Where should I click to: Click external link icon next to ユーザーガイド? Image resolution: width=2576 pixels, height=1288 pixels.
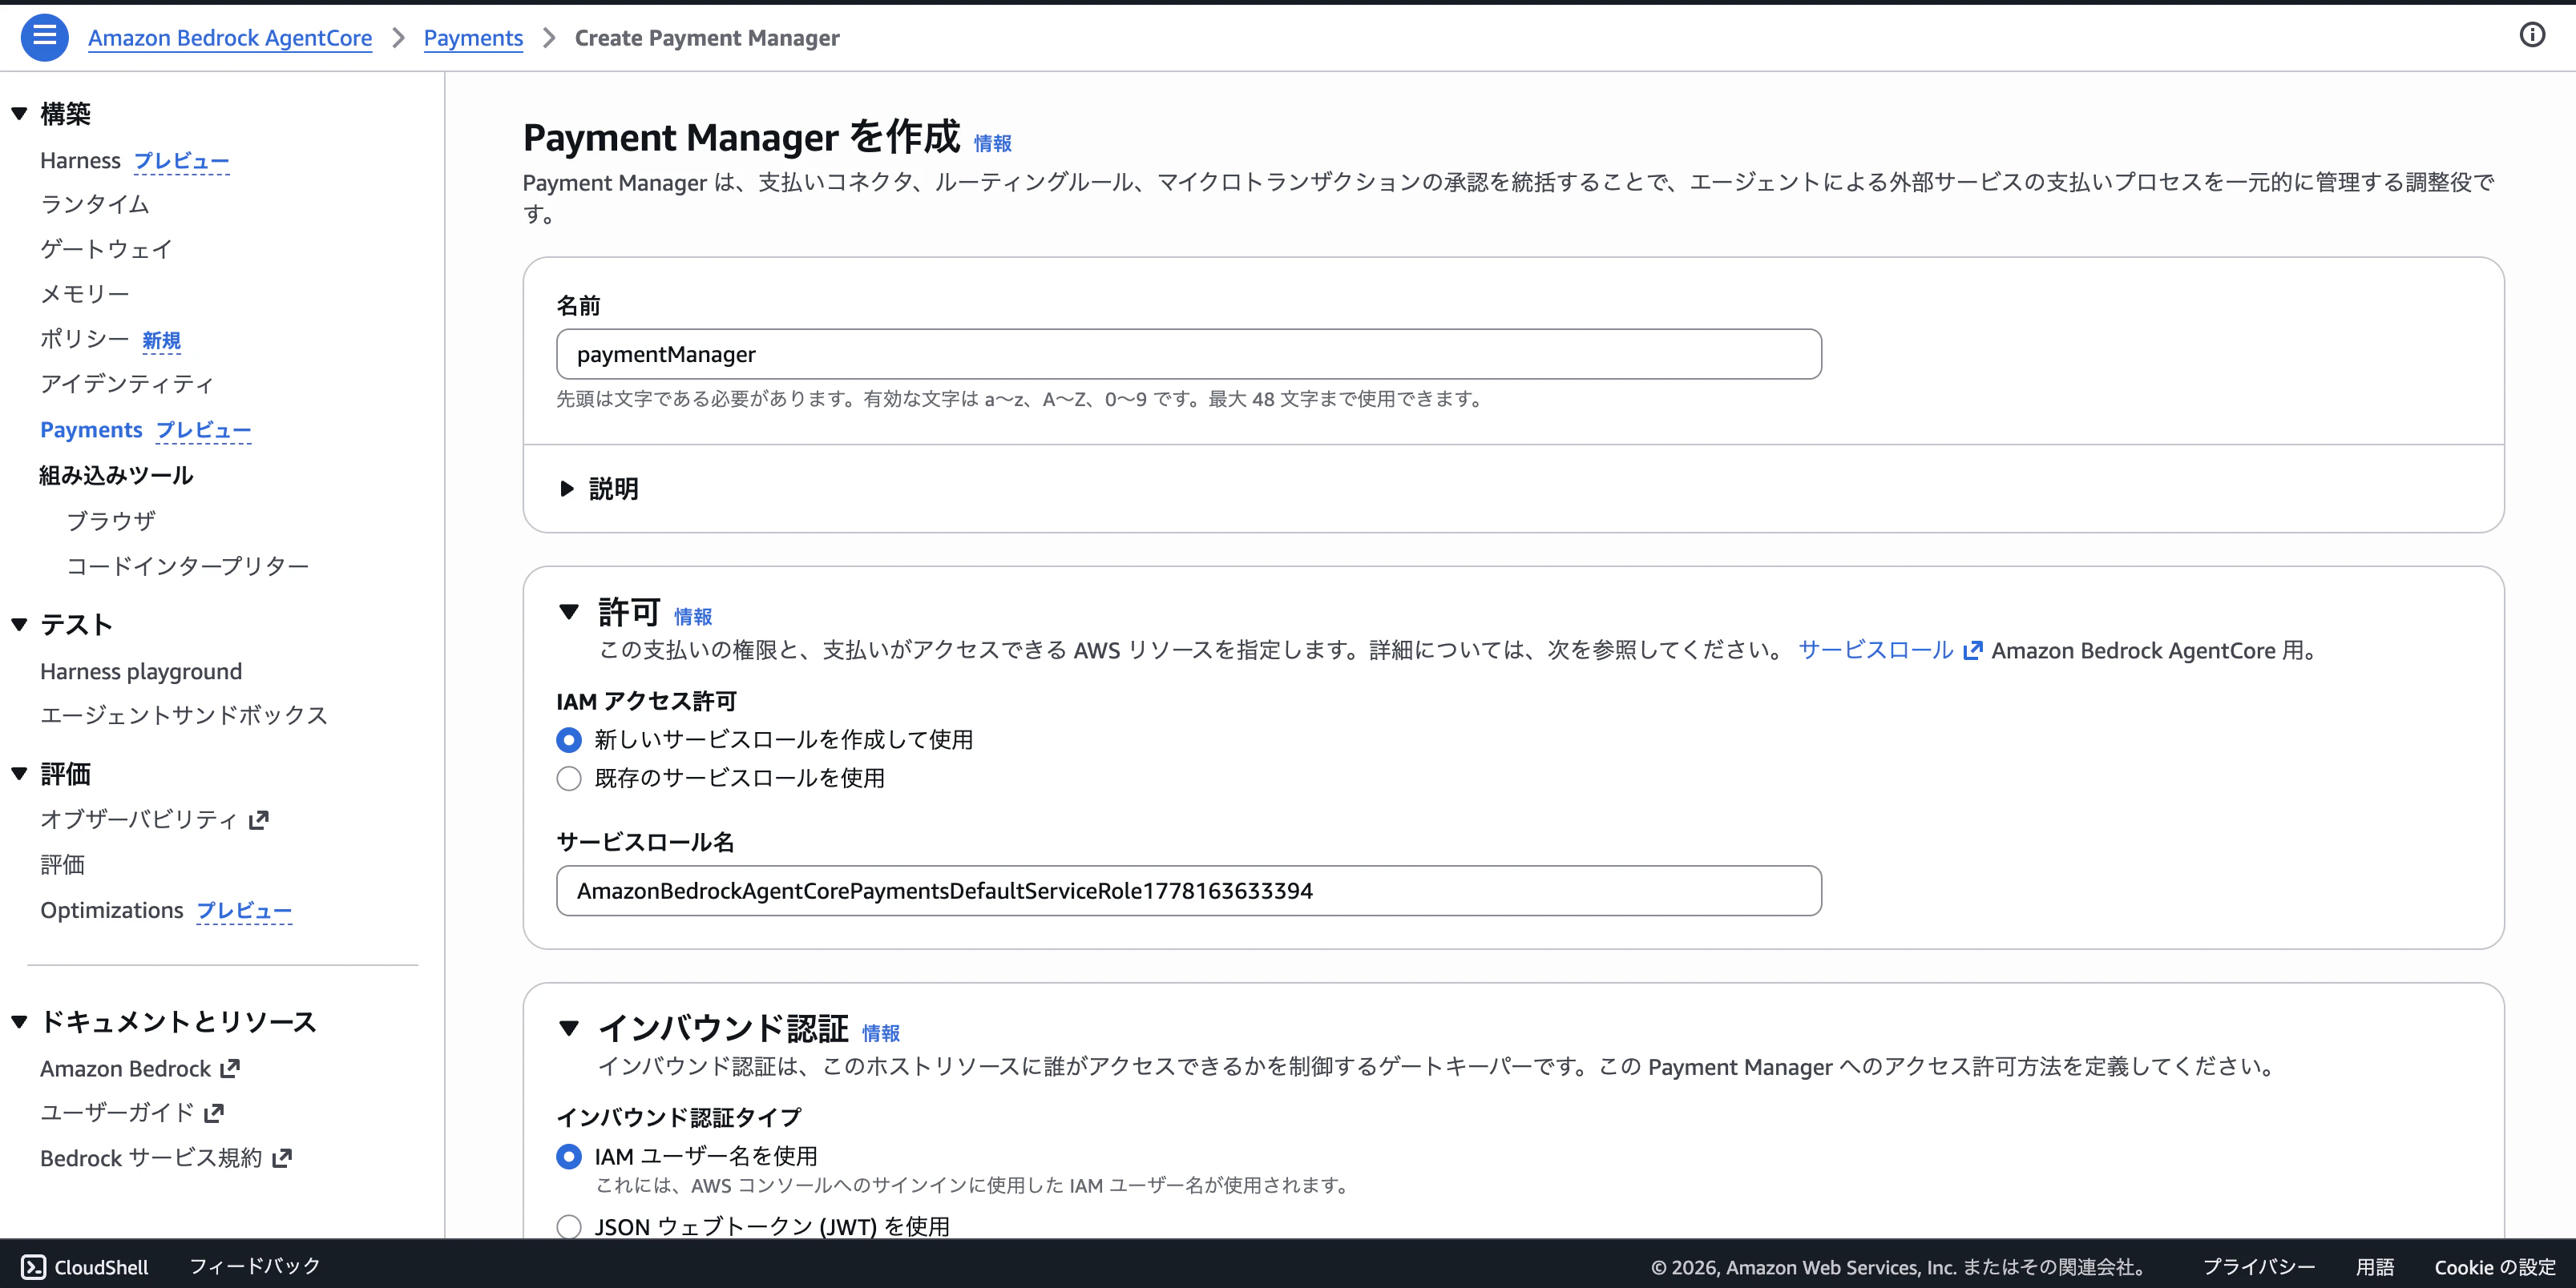214,1112
